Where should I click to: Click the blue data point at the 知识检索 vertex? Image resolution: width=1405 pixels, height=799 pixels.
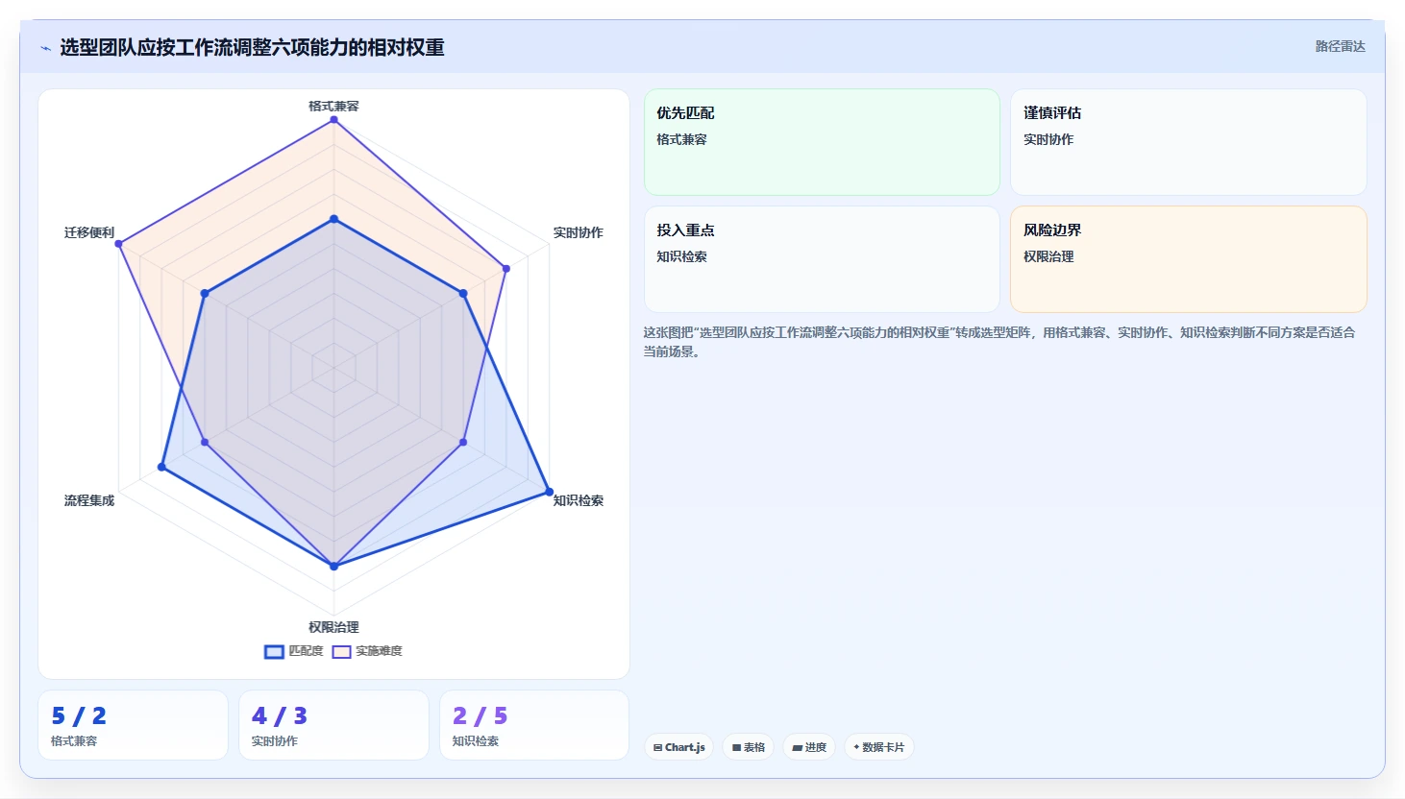(549, 492)
